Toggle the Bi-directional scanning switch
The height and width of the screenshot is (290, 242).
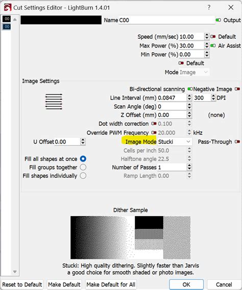190,89
